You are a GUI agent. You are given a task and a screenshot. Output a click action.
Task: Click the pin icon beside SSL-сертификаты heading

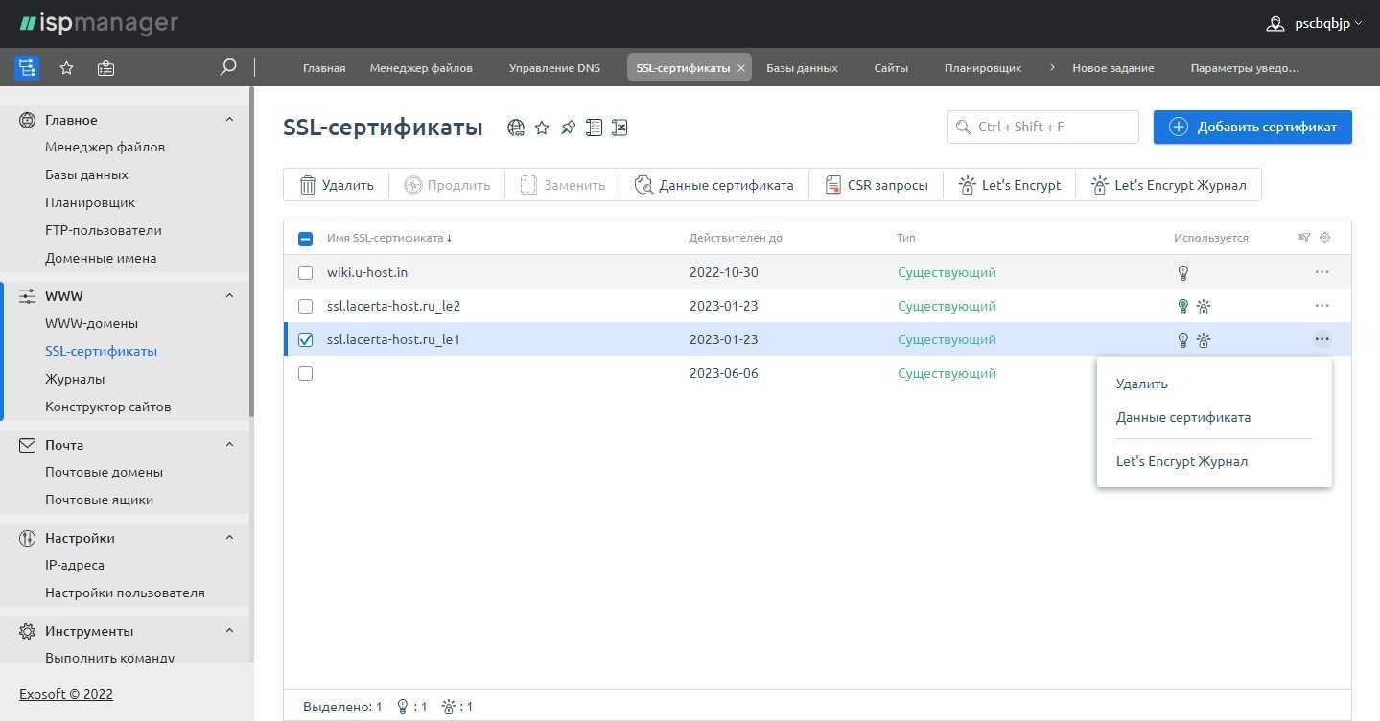point(568,128)
